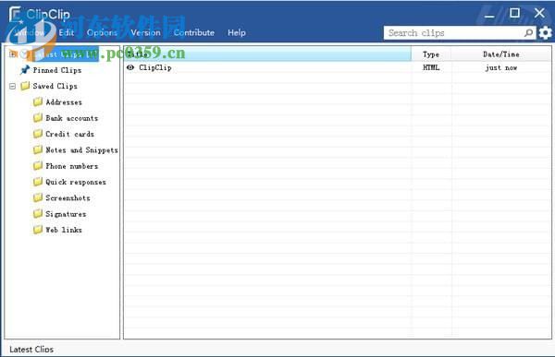Expand the Latest Clips tree node

pyautogui.click(x=13, y=54)
